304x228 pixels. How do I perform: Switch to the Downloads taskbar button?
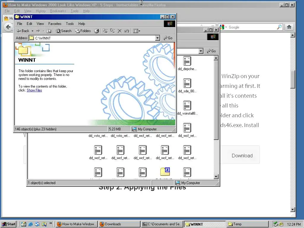click(x=119, y=224)
